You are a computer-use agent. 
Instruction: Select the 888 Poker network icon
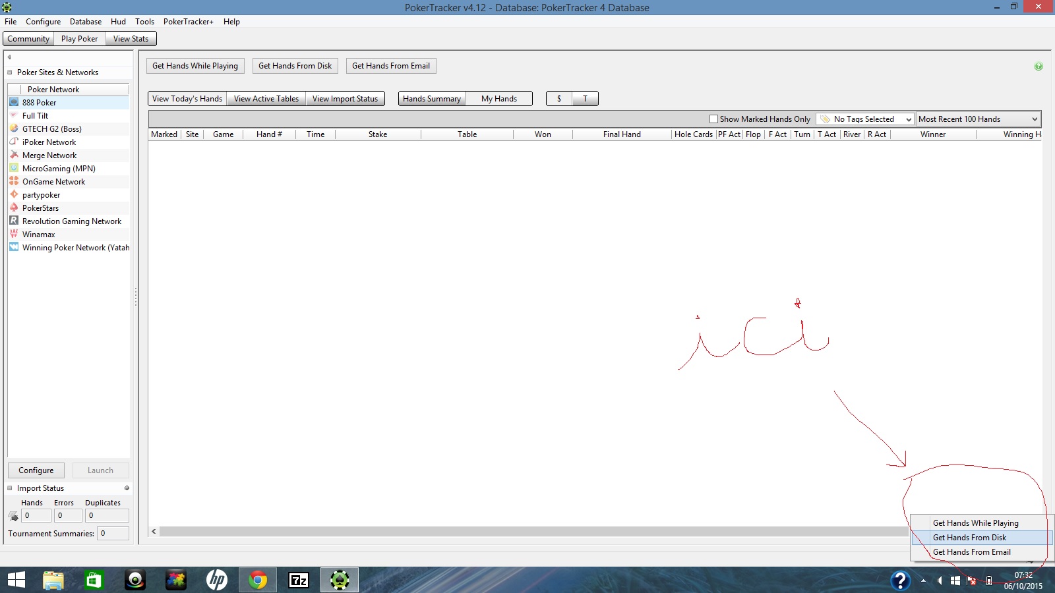pyautogui.click(x=14, y=102)
